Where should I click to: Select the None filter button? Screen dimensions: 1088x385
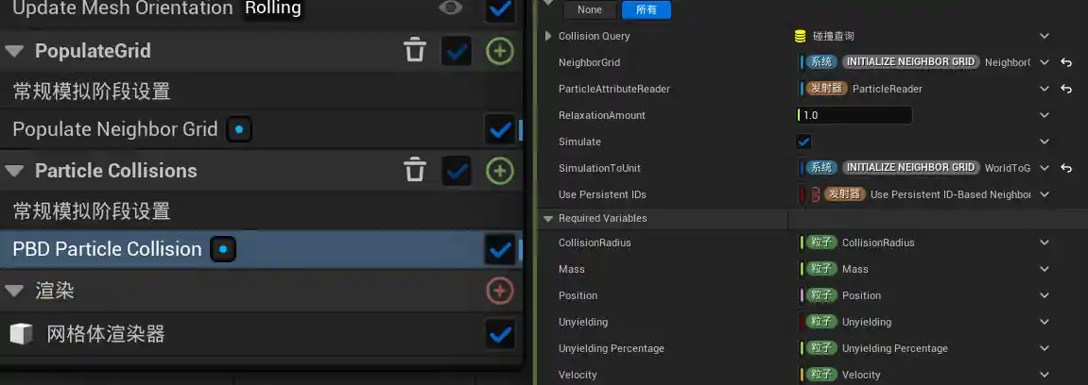coord(590,9)
